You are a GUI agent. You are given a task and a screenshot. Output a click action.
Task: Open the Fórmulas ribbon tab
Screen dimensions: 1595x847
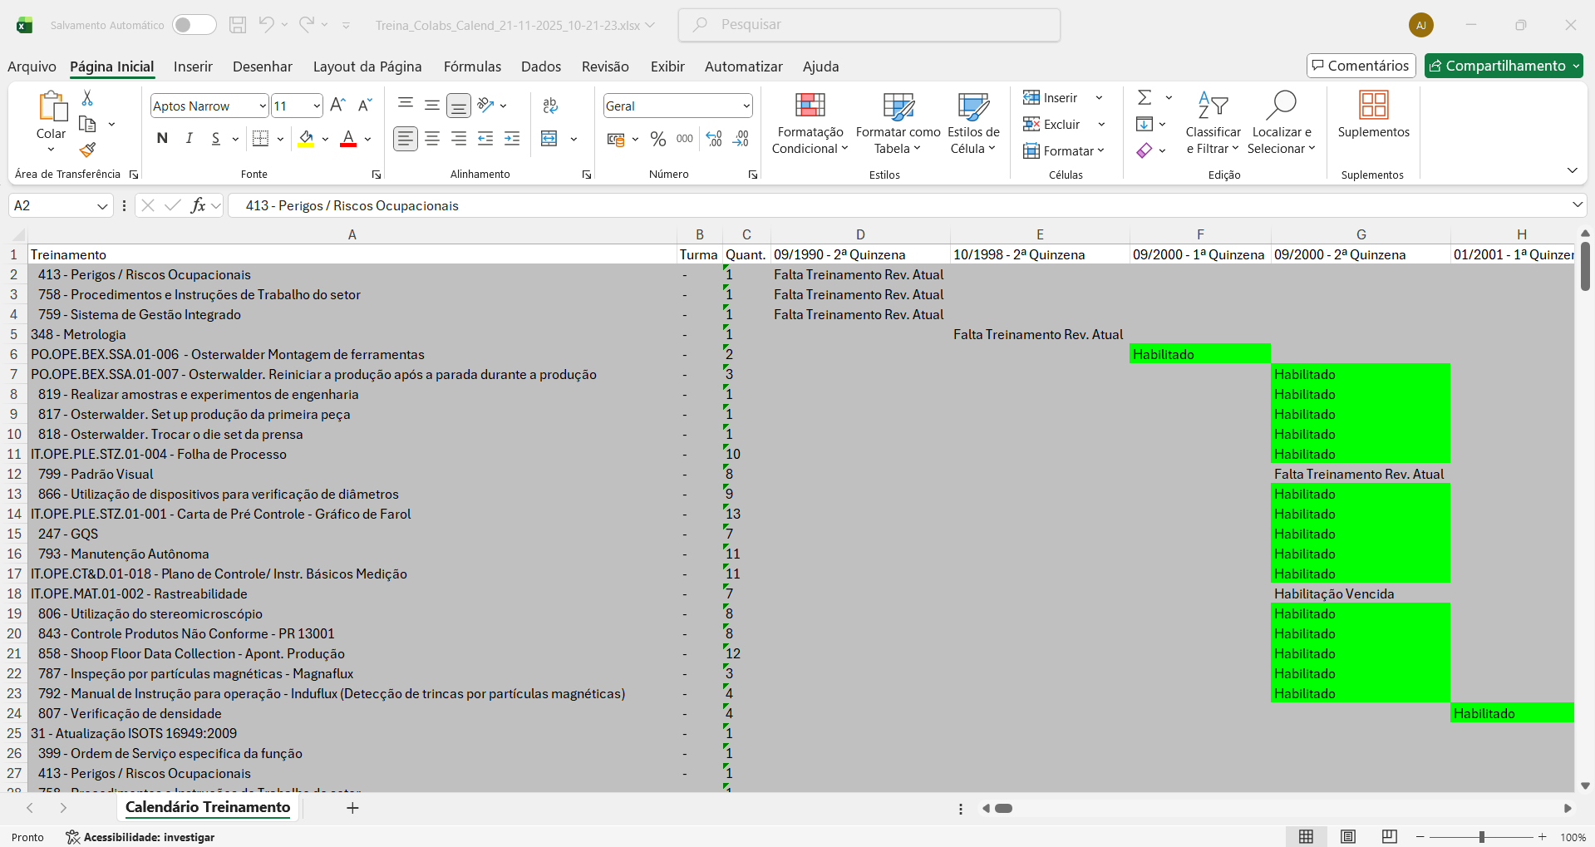tap(472, 66)
